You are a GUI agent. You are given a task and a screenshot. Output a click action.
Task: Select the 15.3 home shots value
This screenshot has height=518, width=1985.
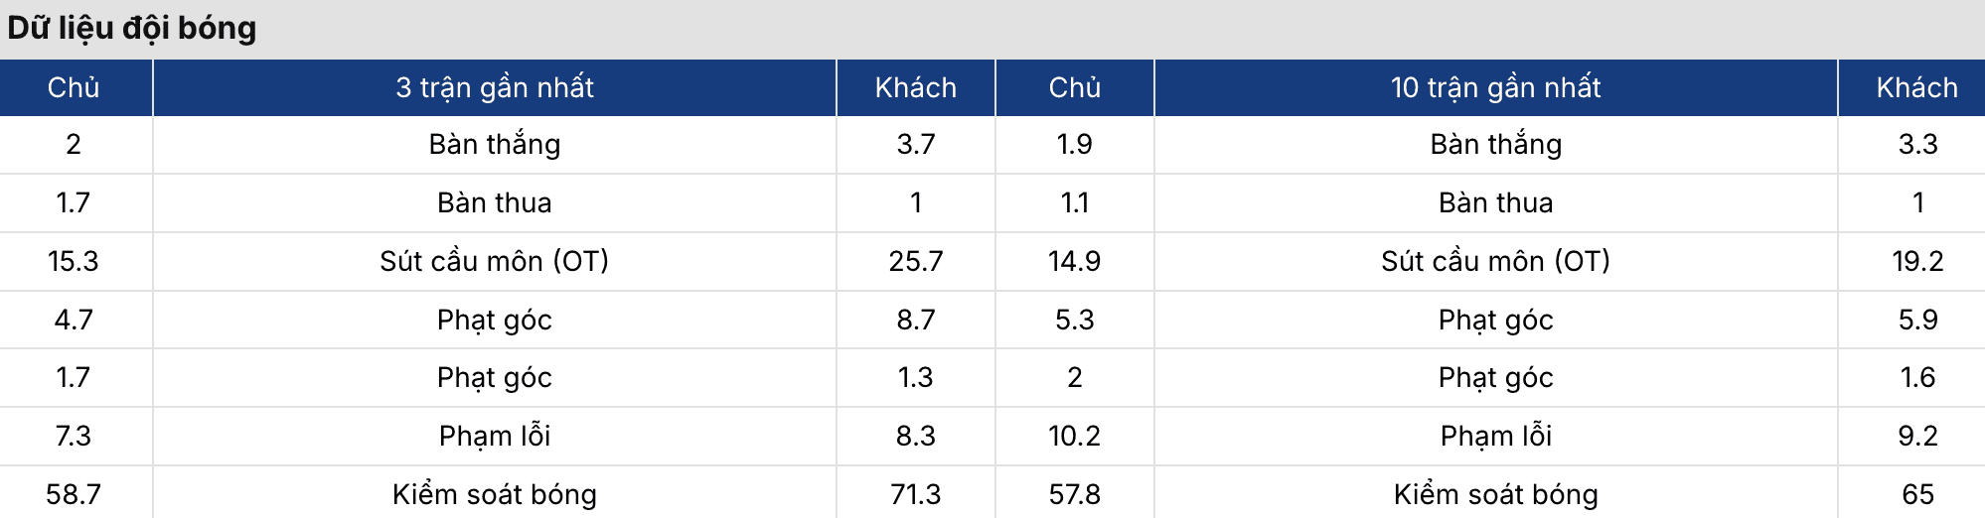[x=74, y=261]
